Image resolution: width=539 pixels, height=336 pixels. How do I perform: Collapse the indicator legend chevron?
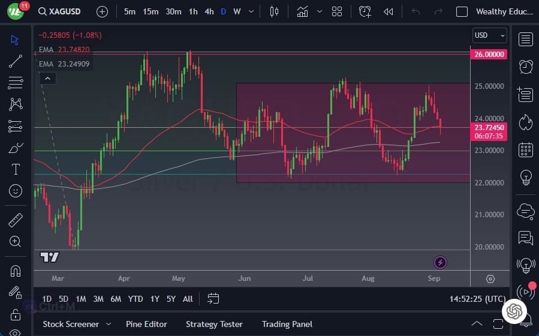[x=47, y=78]
